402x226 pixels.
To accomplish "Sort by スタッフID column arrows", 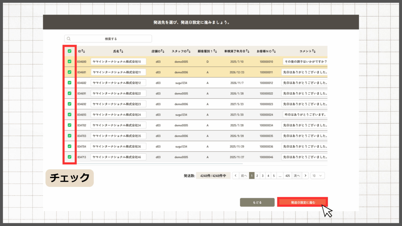I will tap(189, 51).
